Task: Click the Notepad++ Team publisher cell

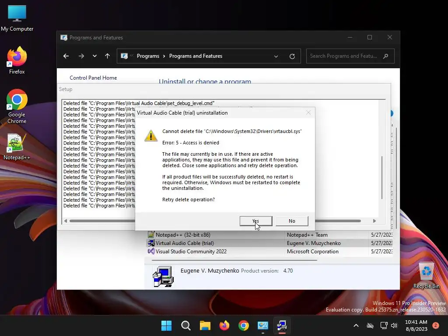Action: [307, 235]
